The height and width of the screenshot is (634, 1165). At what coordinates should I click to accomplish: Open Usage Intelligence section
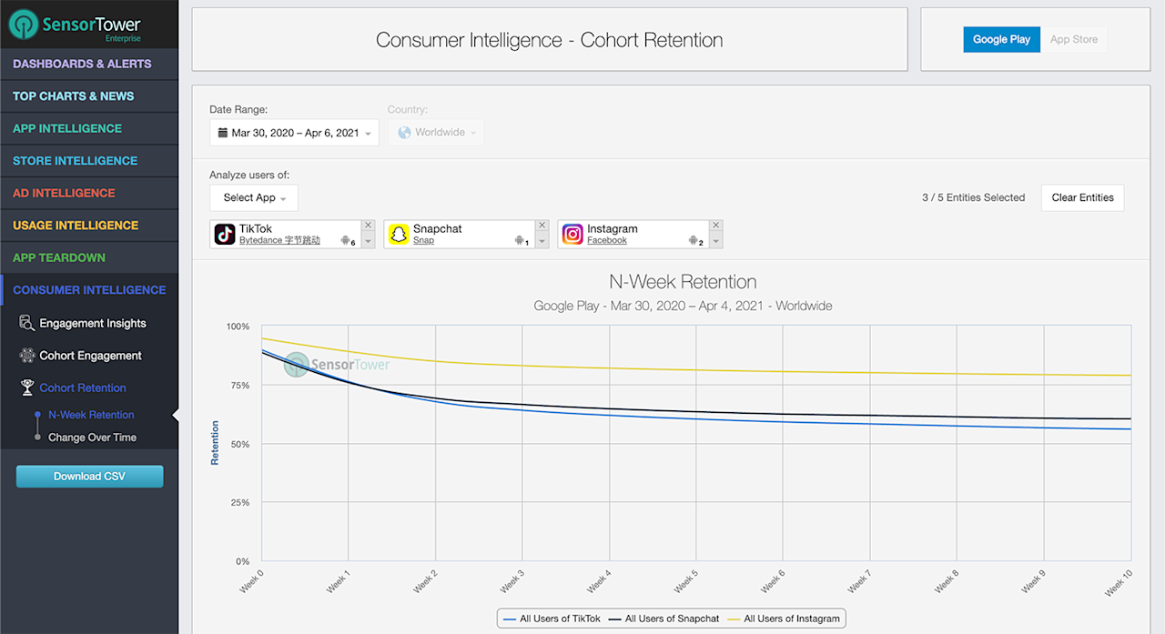click(x=89, y=226)
